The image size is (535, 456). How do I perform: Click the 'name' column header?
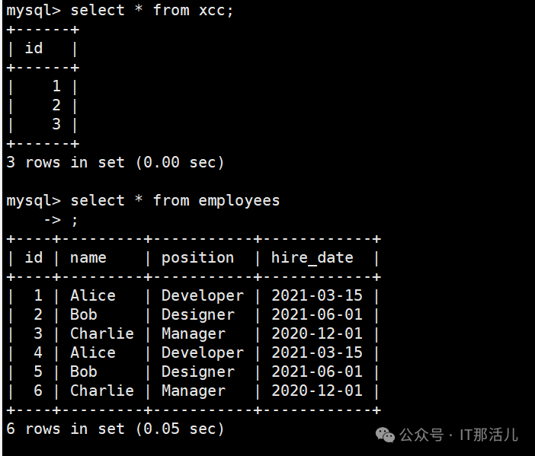click(88, 258)
